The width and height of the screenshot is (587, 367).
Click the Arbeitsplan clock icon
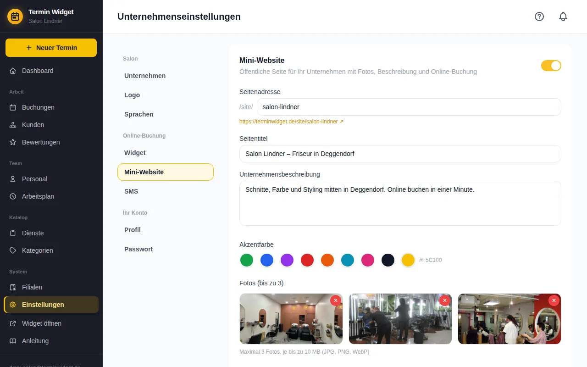click(x=13, y=196)
